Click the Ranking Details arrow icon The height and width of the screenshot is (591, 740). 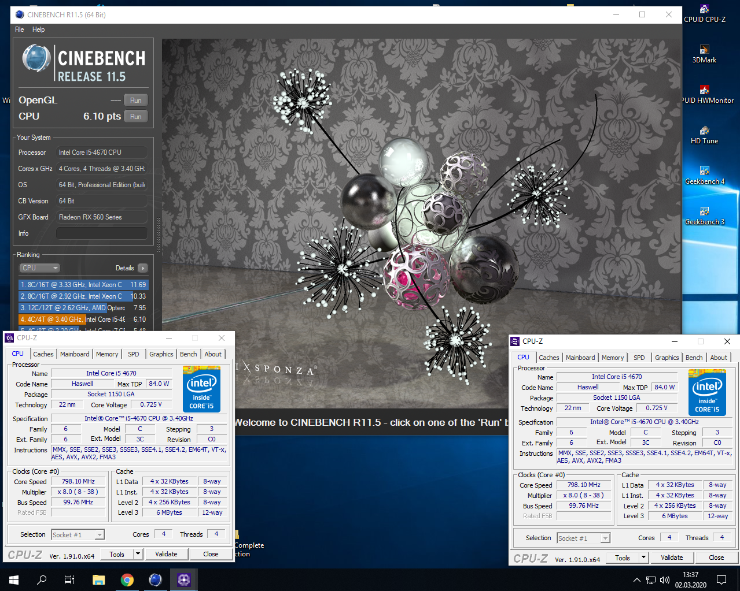point(143,268)
